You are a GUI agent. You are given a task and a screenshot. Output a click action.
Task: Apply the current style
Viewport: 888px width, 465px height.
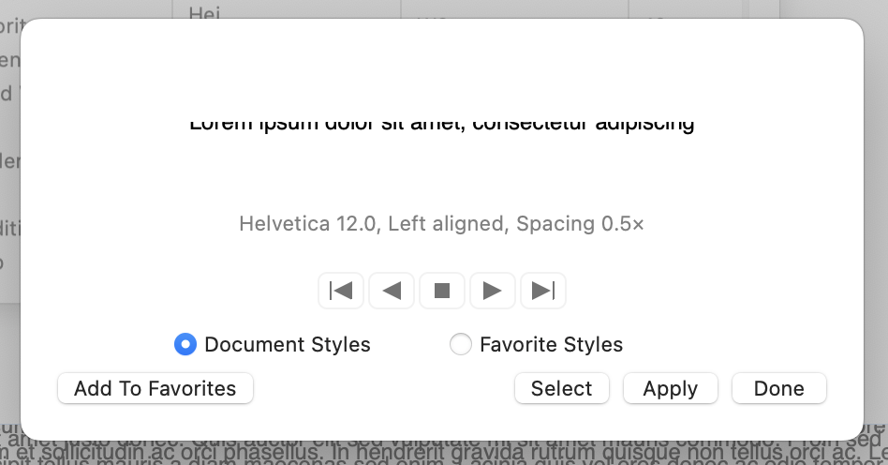[671, 388]
